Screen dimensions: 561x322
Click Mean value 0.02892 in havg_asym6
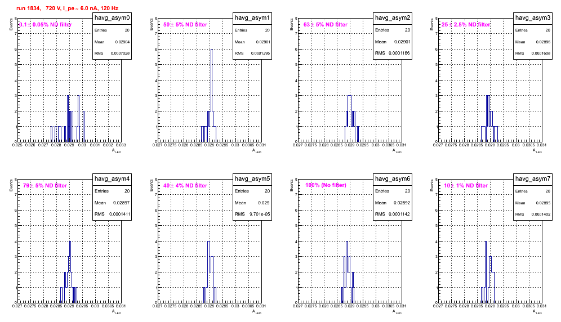(402, 203)
